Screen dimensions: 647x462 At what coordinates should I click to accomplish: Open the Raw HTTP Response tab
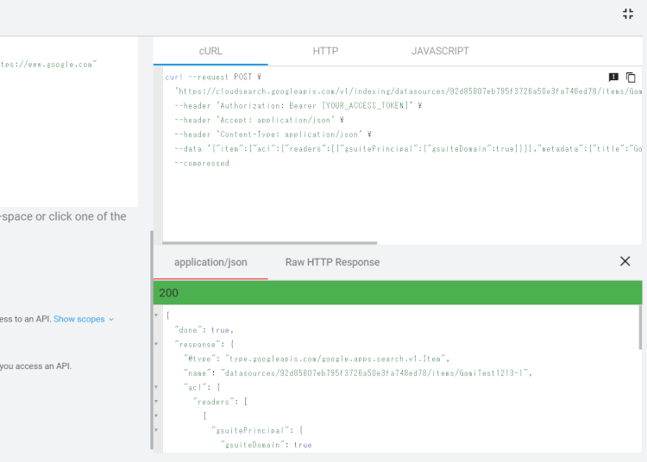(x=332, y=263)
